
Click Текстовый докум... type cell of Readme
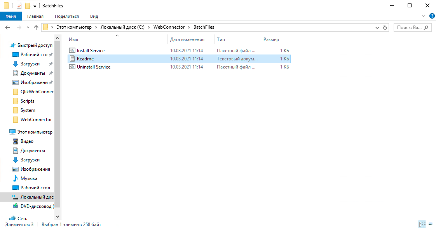(x=237, y=59)
